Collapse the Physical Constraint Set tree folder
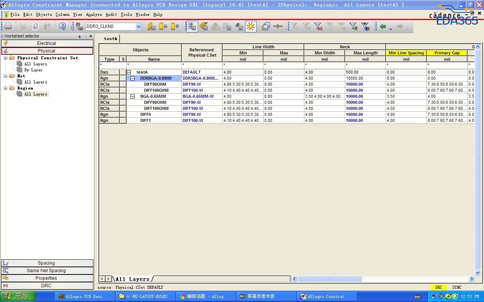Image resolution: width=484 pixels, height=302 pixels. (6, 58)
